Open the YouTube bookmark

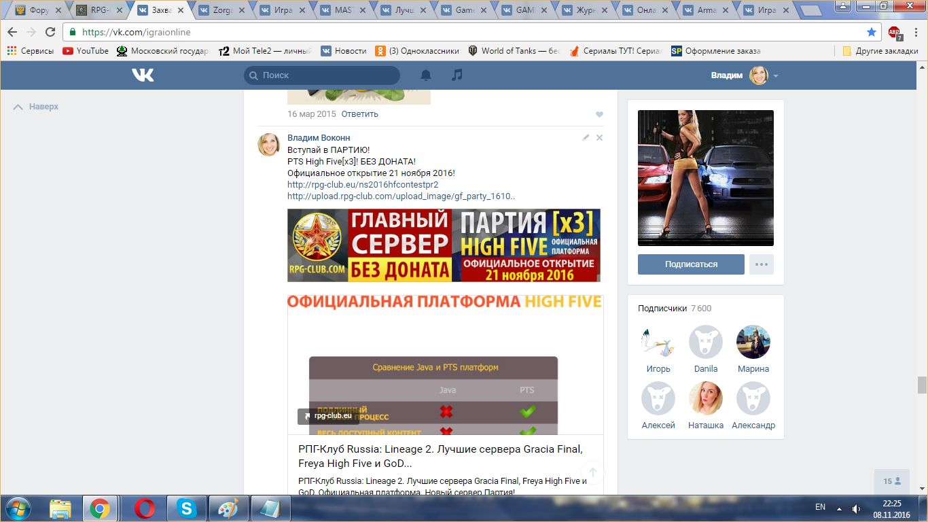pyautogui.click(x=86, y=51)
